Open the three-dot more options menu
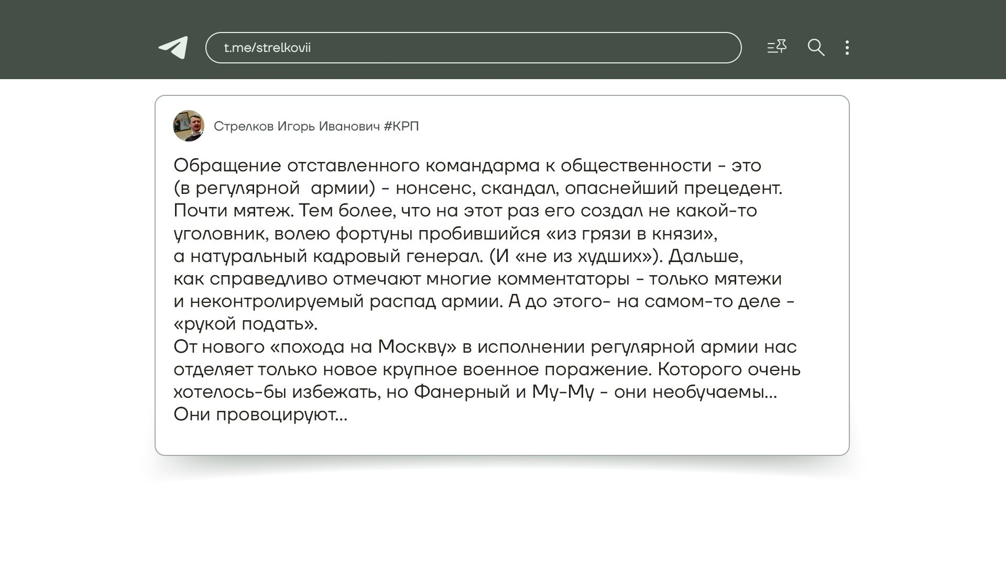 point(847,48)
